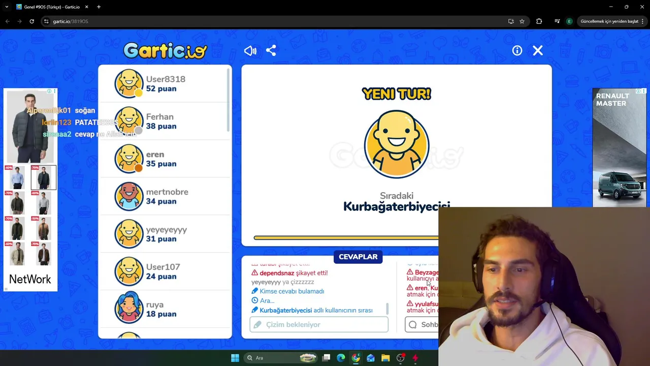Select User107's avatar
The width and height of the screenshot is (650, 366).
click(x=129, y=271)
